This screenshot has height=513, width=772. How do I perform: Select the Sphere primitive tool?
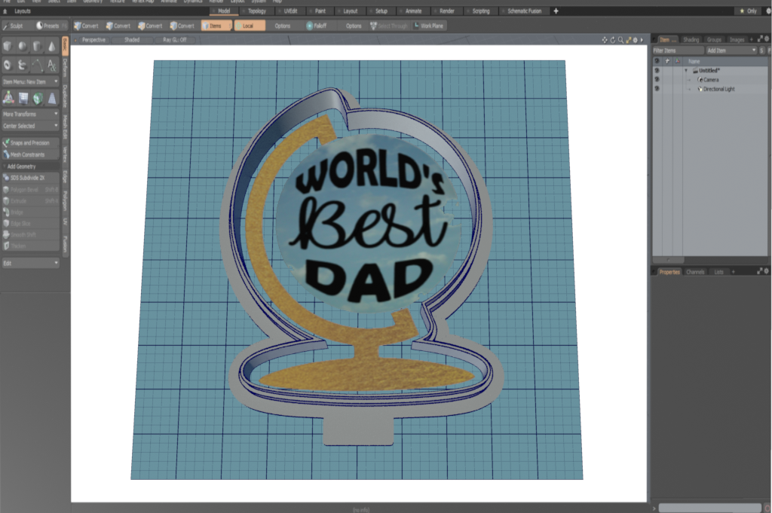click(23, 47)
